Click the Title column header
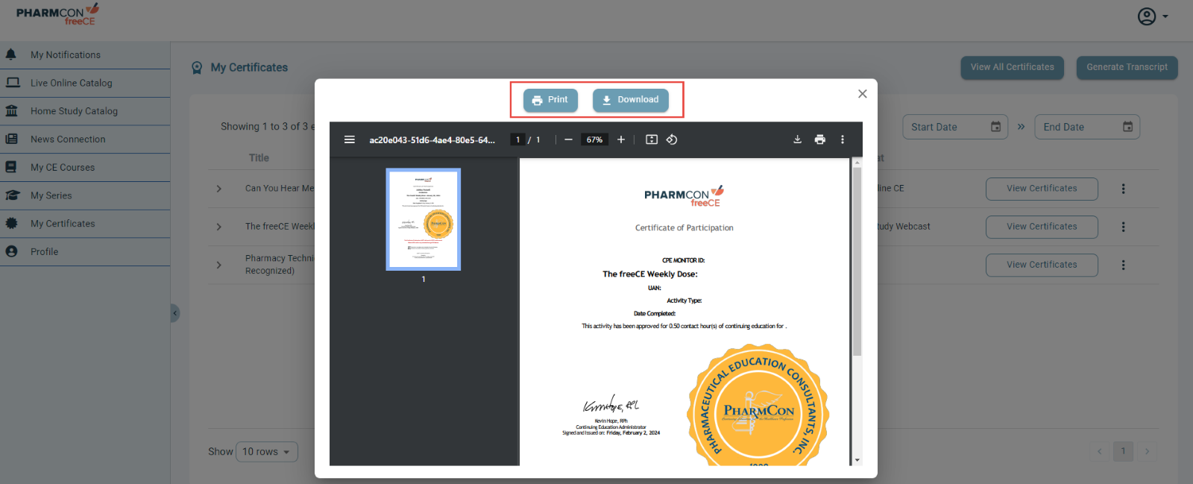Viewport: 1193px width, 484px height. coord(259,158)
